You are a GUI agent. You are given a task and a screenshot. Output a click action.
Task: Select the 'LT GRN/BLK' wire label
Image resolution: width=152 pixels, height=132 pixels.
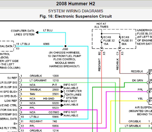[133, 126]
